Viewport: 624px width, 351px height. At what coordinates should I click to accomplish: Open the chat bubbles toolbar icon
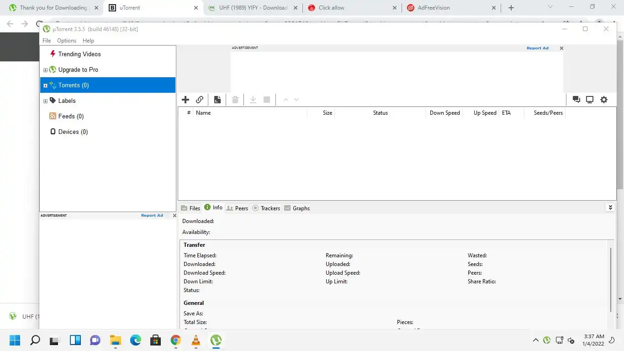point(576,100)
